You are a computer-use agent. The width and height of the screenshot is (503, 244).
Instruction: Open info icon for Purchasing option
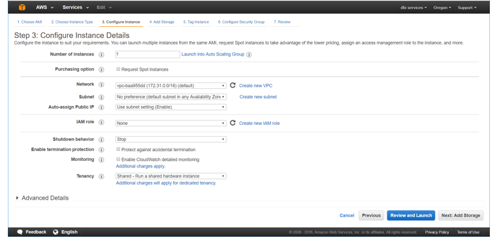(x=101, y=70)
